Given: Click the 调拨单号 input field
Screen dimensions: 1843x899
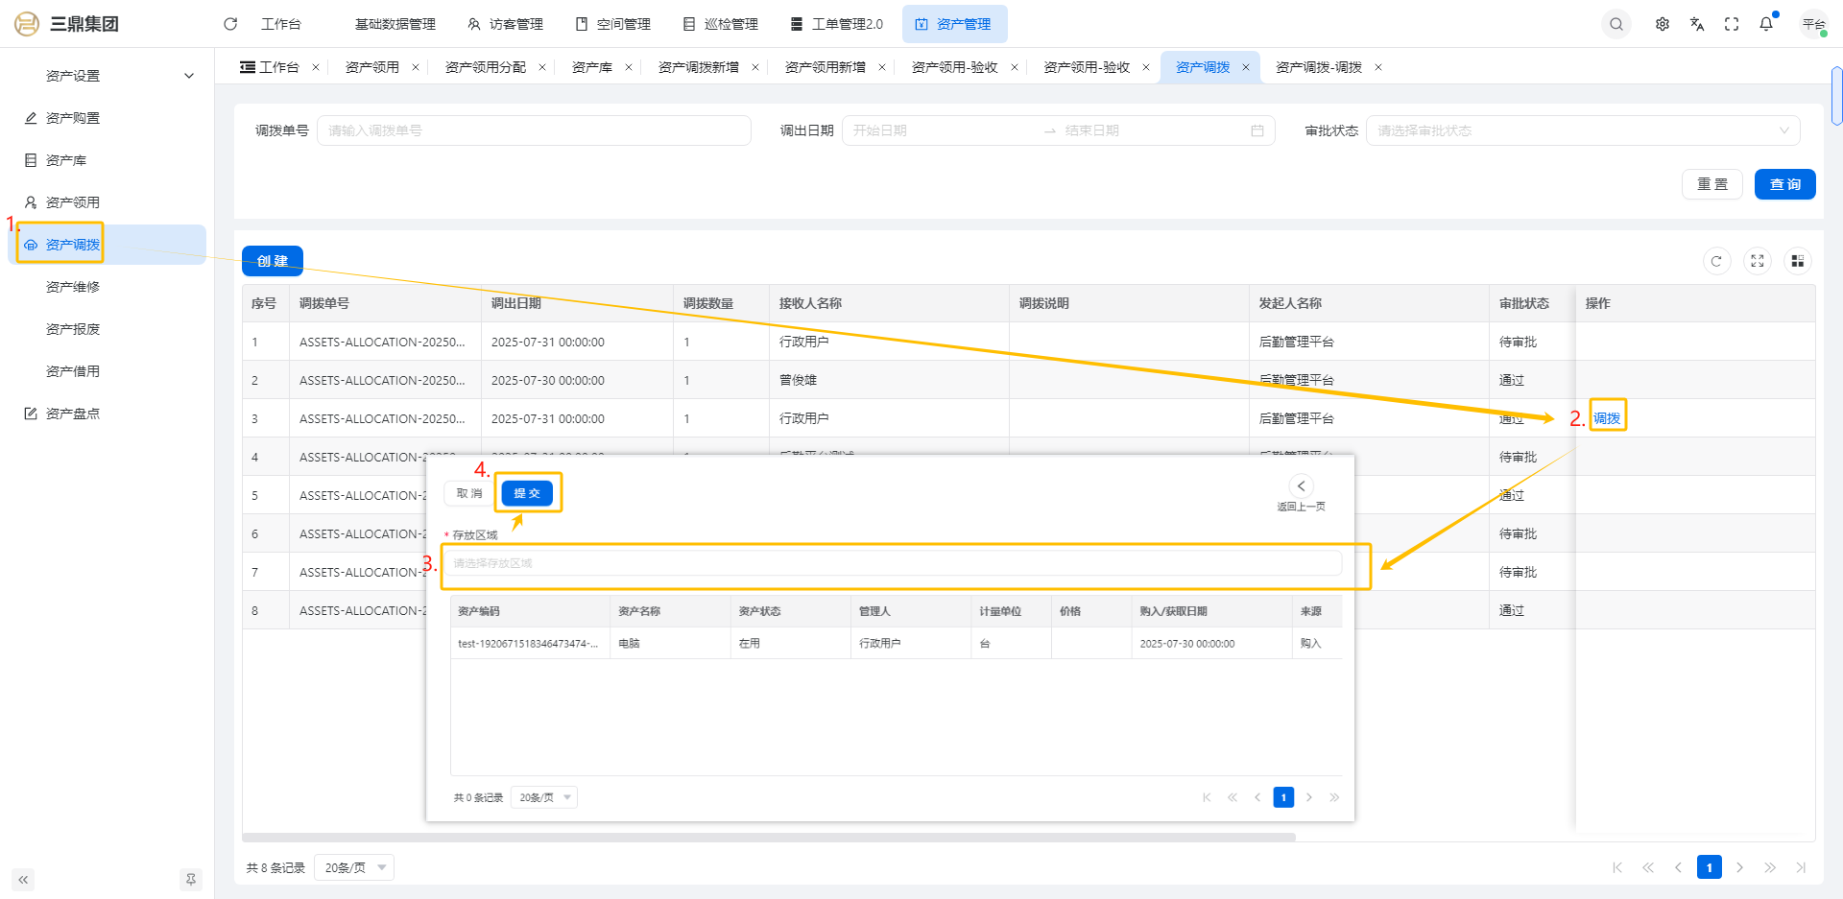Looking at the screenshot, I should [534, 130].
